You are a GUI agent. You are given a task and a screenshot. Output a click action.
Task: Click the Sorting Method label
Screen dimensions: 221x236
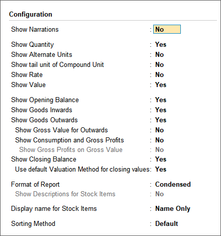coord(33,224)
